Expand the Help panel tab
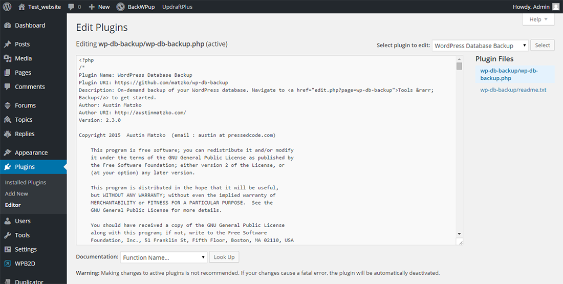The image size is (563, 284). (538, 19)
